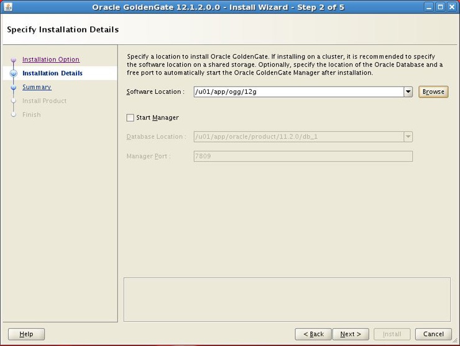
Task: Open Help
Action: point(26,334)
